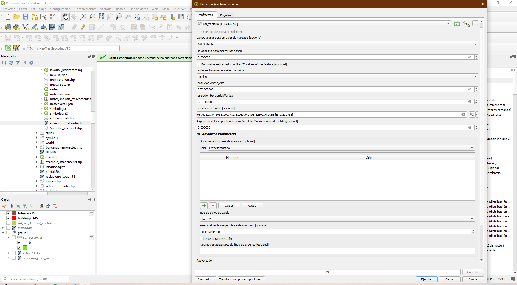Click the MapTiler map plugin icon

[16, 48]
